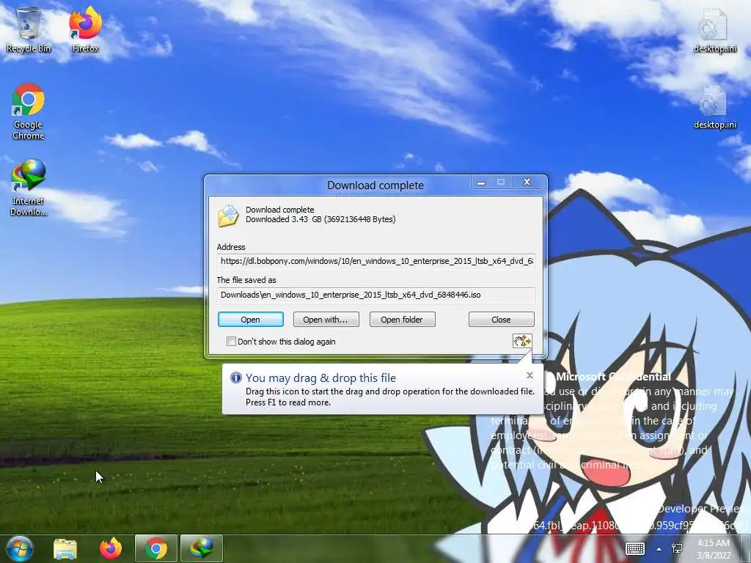Select the upper desktop.ini file icon
Screen dimensions: 751x563
tap(714, 29)
